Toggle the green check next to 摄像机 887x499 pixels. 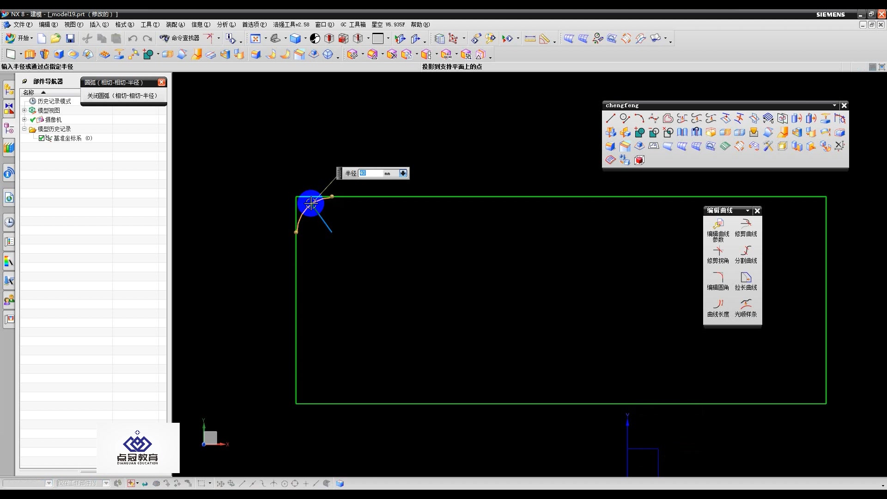[x=33, y=120]
